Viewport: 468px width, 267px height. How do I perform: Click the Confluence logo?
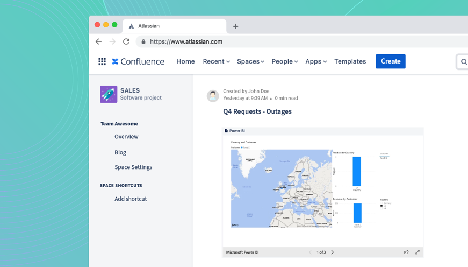click(138, 61)
